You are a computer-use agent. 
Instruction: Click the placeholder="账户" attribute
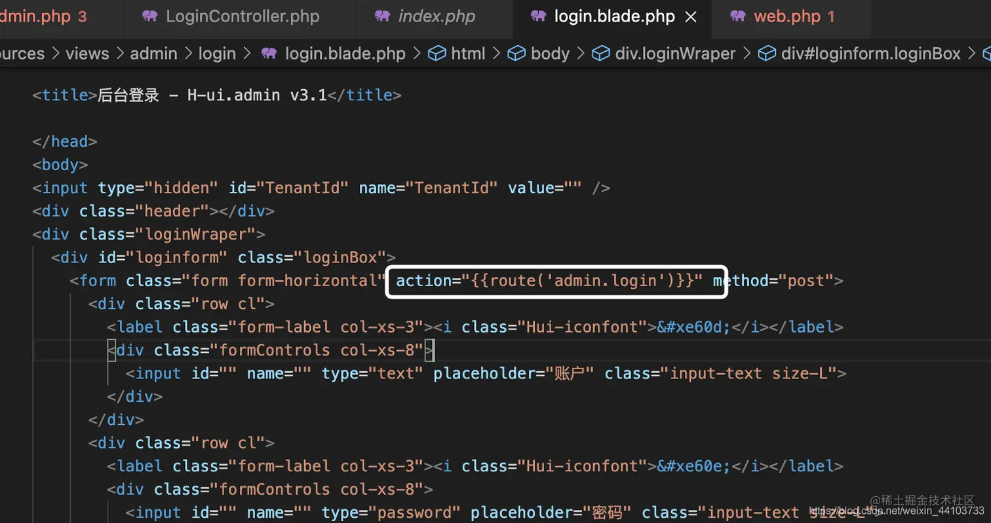pyautogui.click(x=514, y=373)
